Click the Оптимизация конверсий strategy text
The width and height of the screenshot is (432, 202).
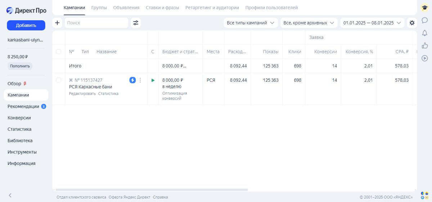(175, 96)
